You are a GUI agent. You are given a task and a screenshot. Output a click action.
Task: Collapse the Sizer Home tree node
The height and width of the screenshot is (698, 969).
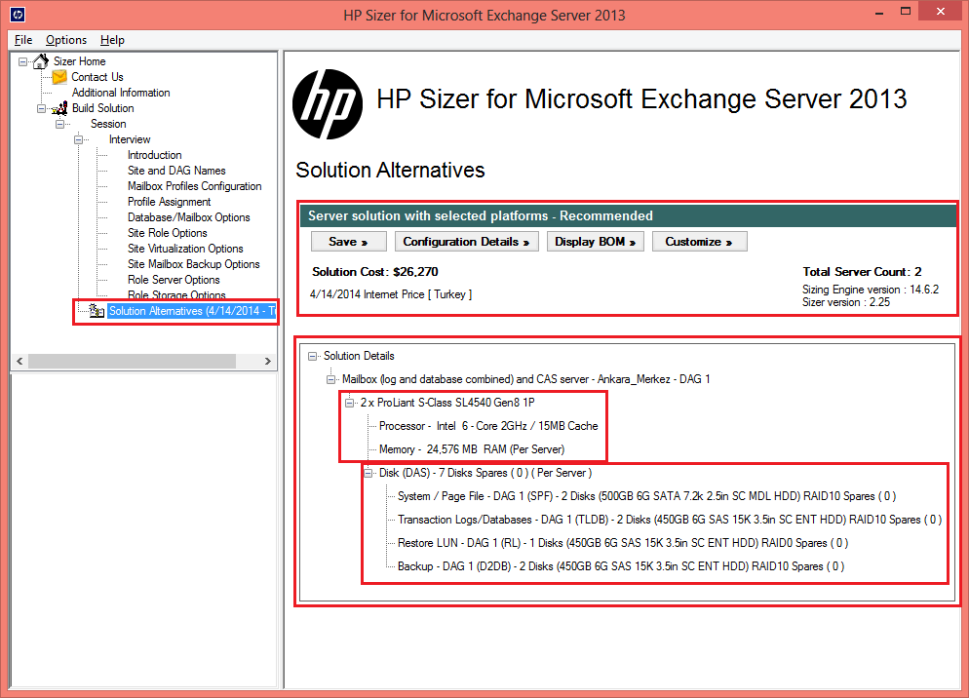22,61
